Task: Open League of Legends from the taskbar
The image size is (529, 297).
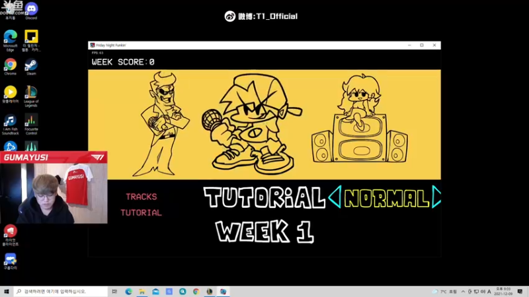Action: 210,292
